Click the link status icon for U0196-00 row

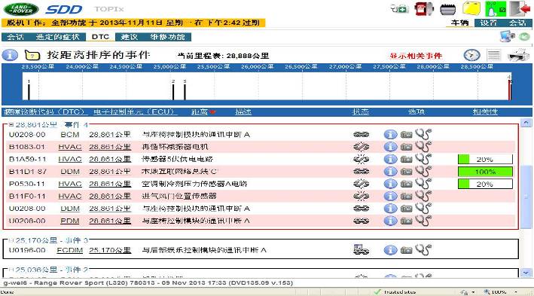coord(361,249)
